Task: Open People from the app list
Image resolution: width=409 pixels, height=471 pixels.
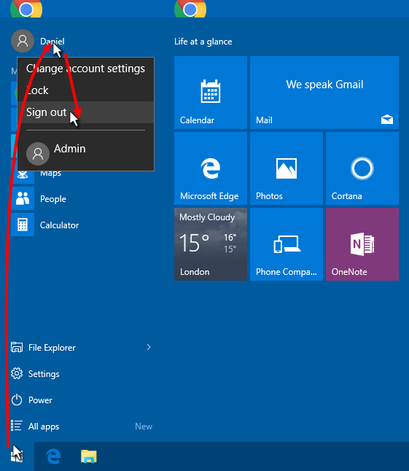Action: pyautogui.click(x=82, y=199)
